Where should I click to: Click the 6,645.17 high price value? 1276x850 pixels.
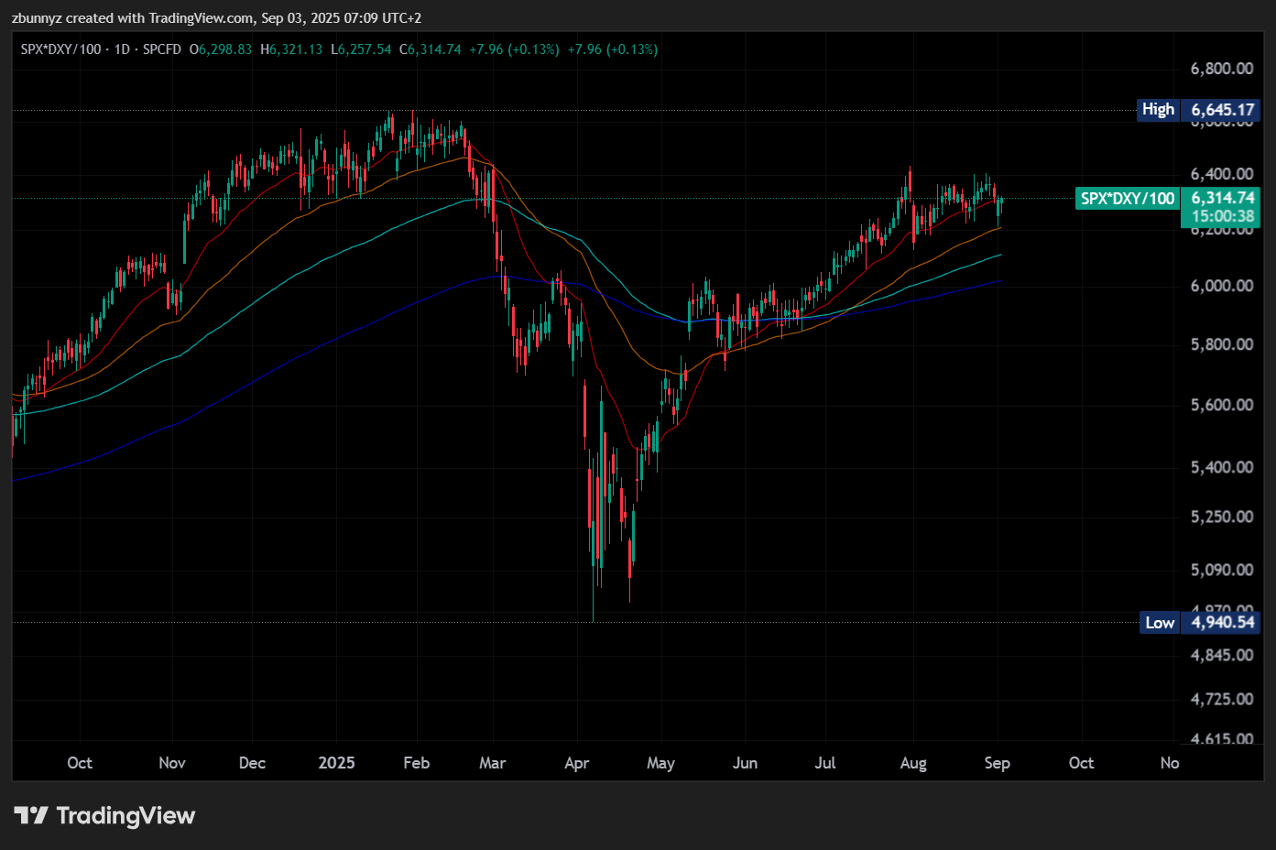1223,110
